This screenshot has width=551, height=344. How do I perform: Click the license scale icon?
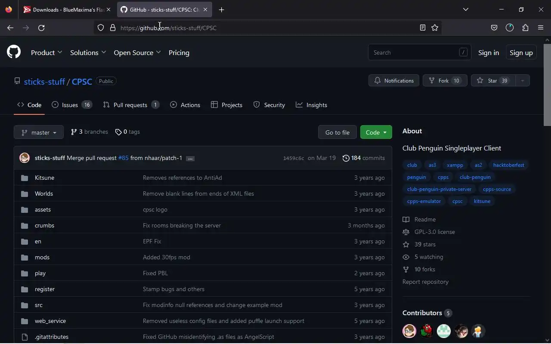406,232
